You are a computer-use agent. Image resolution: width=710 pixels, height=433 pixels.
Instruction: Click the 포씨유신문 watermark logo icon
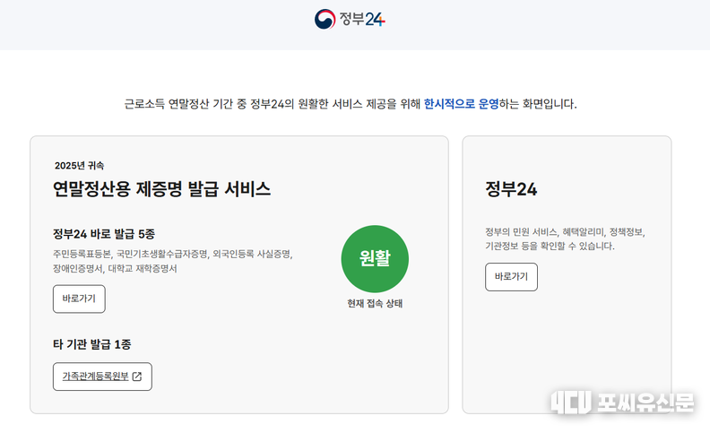[568, 403]
